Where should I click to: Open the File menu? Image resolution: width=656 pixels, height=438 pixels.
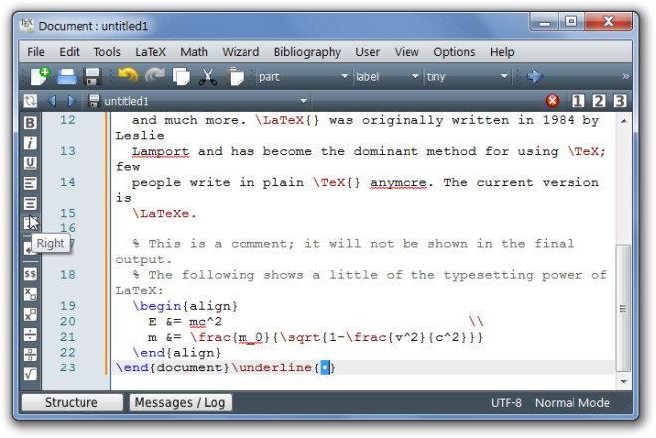(36, 52)
